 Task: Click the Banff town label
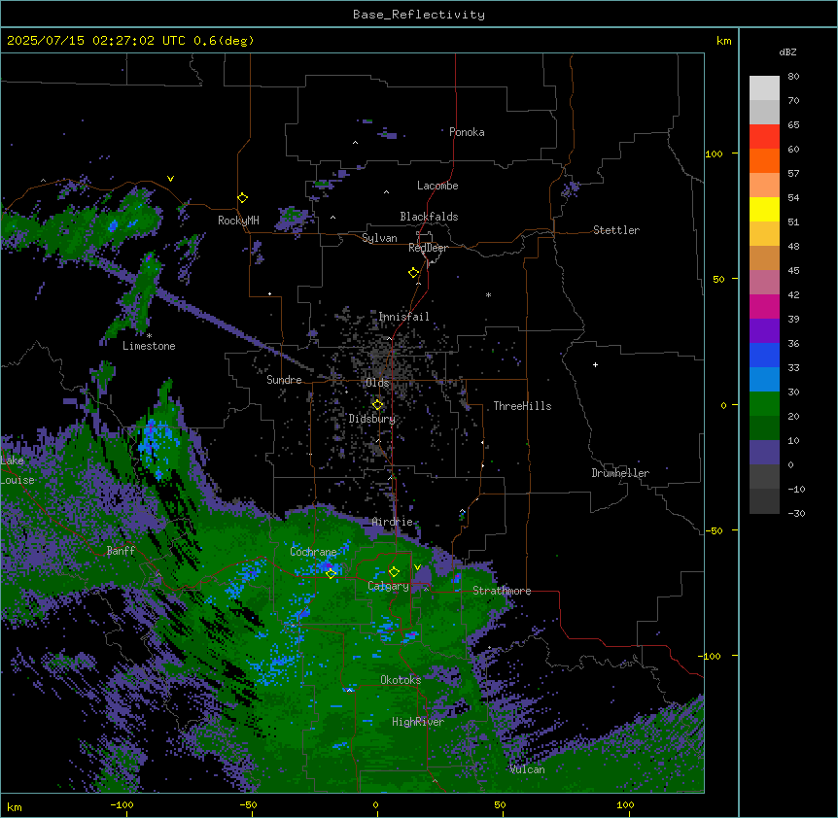coord(121,551)
